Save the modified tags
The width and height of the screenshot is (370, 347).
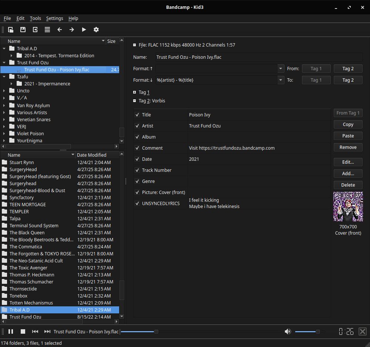click(23, 30)
